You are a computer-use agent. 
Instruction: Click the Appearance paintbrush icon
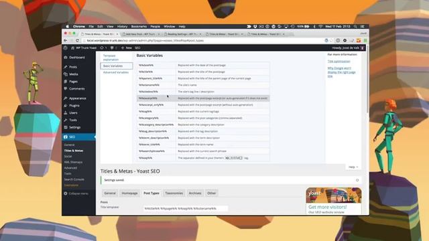66,98
